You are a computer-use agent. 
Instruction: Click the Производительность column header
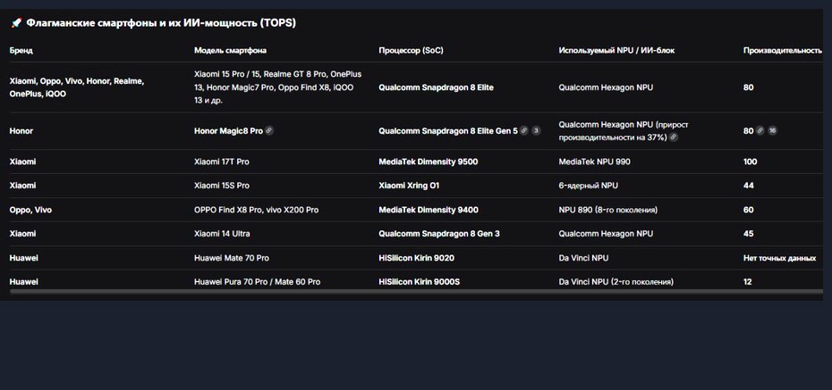click(x=783, y=50)
